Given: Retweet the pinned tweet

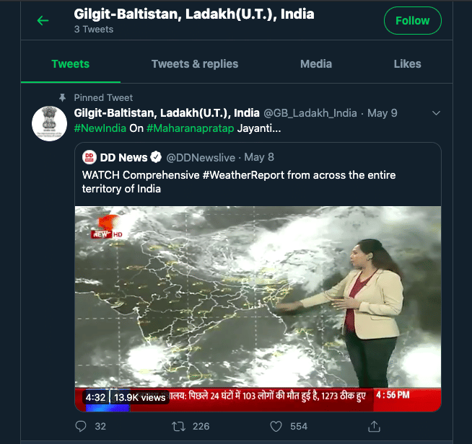Looking at the screenshot, I should point(179,427).
